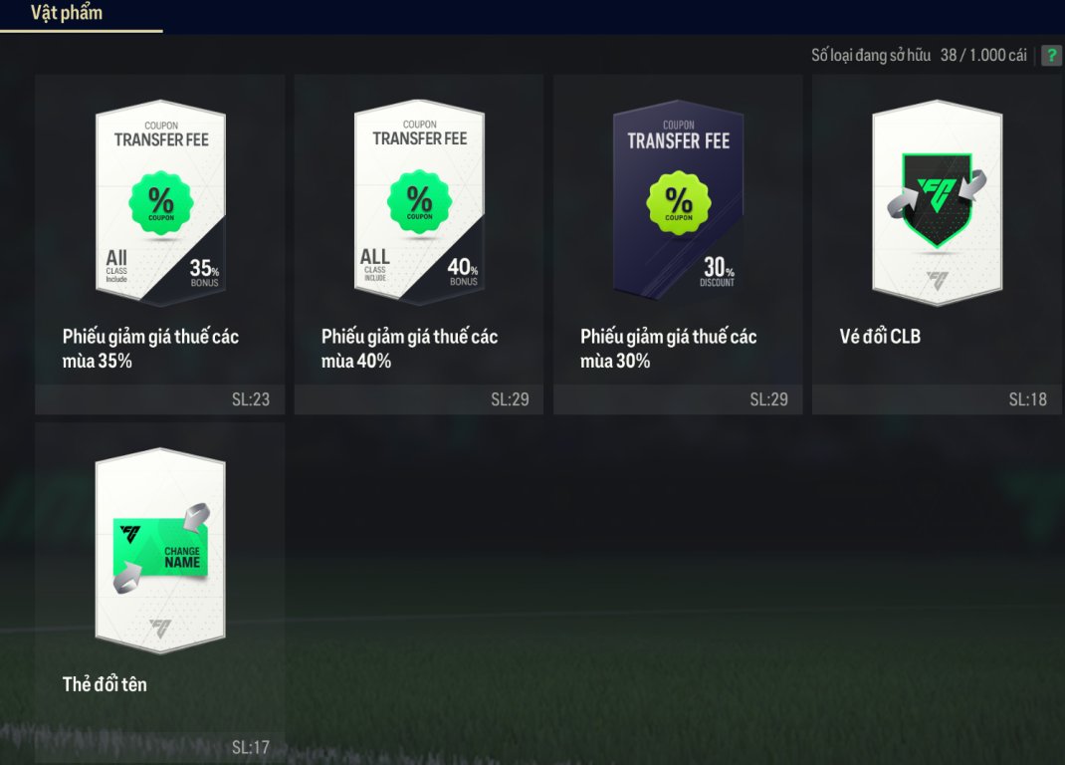Open item titled Phiếu giảm giá thuế các mùa 35%
Viewport: 1065px width, 765px height.
[x=150, y=349]
